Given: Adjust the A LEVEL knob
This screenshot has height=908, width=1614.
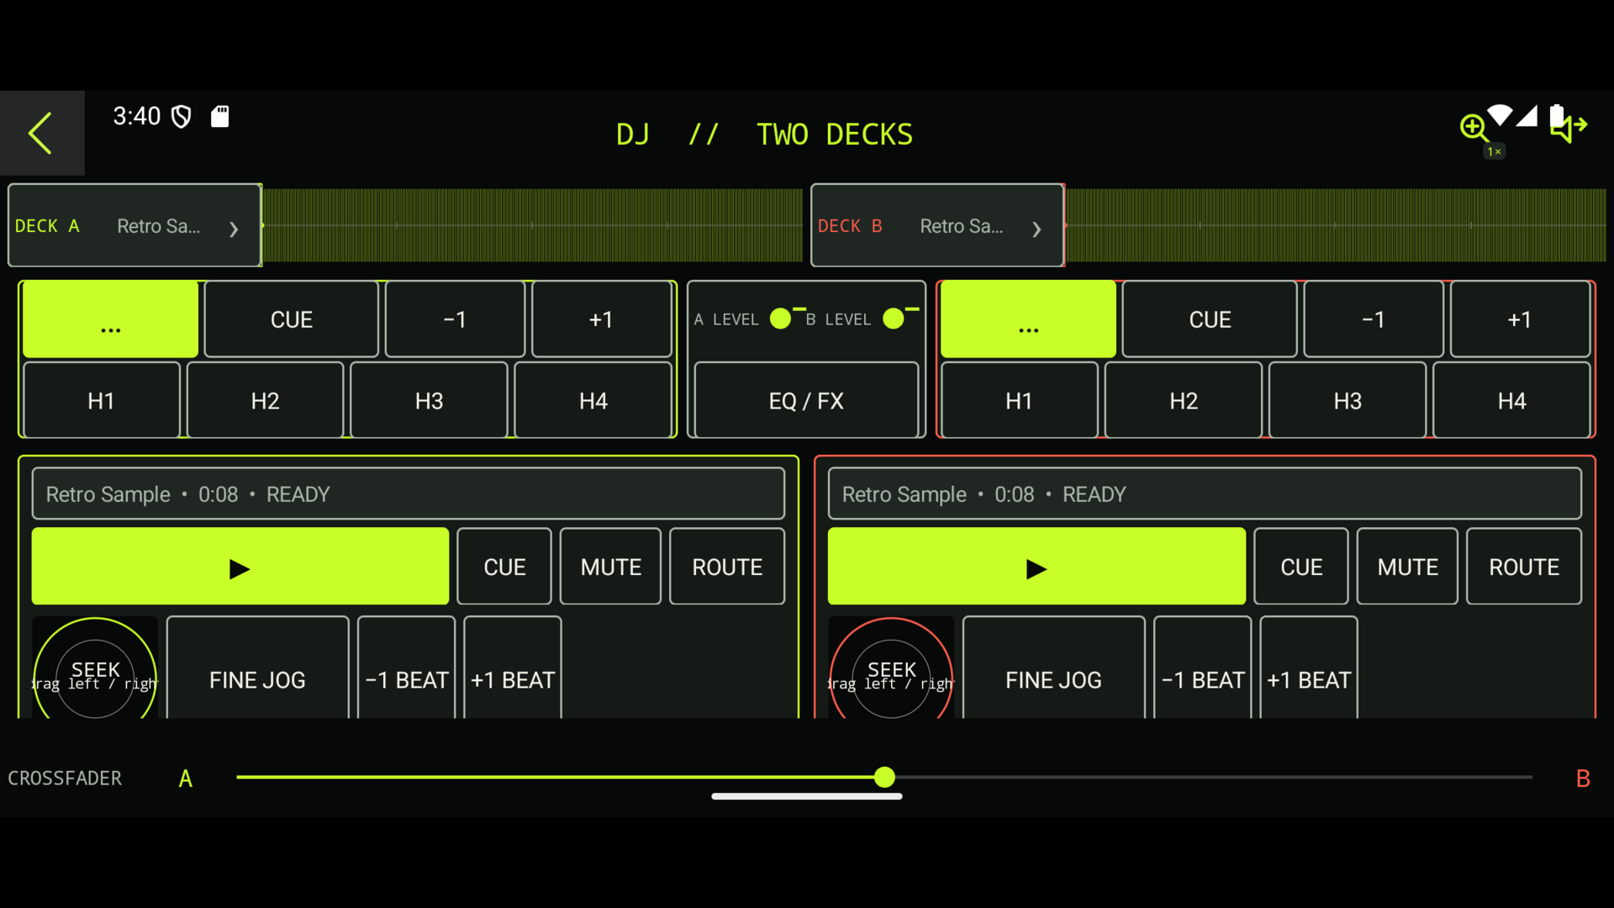Looking at the screenshot, I should 781,319.
